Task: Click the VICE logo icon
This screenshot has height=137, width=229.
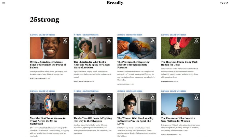Action: coord(224,3)
